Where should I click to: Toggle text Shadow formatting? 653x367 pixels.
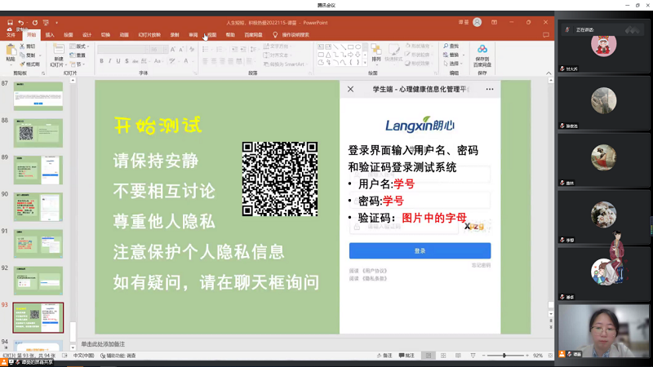127,61
